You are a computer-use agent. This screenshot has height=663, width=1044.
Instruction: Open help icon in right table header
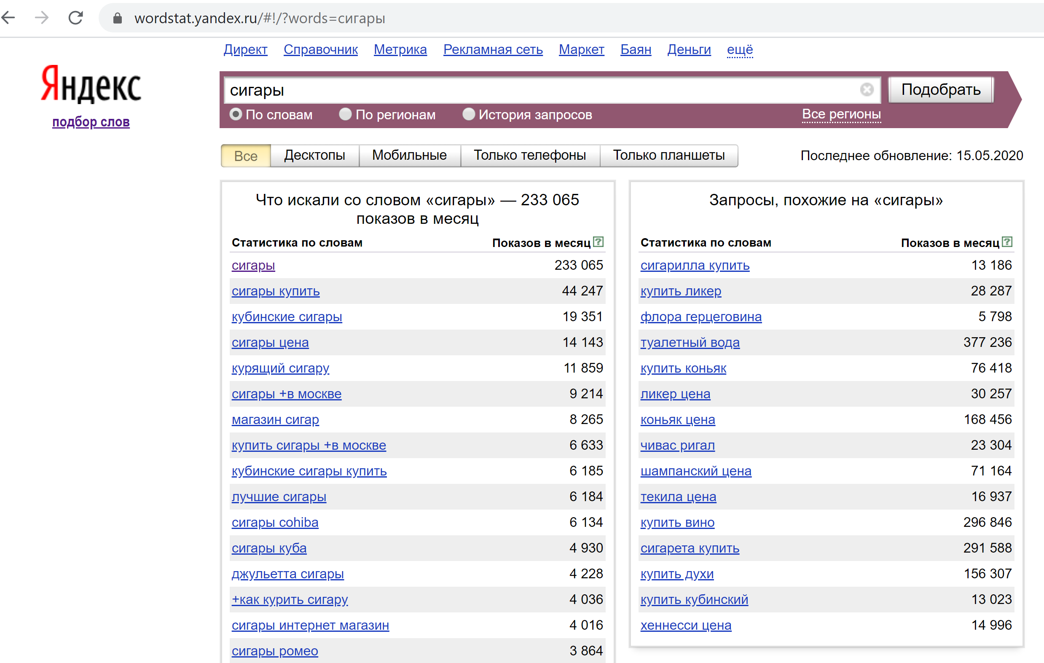pos(1007,242)
